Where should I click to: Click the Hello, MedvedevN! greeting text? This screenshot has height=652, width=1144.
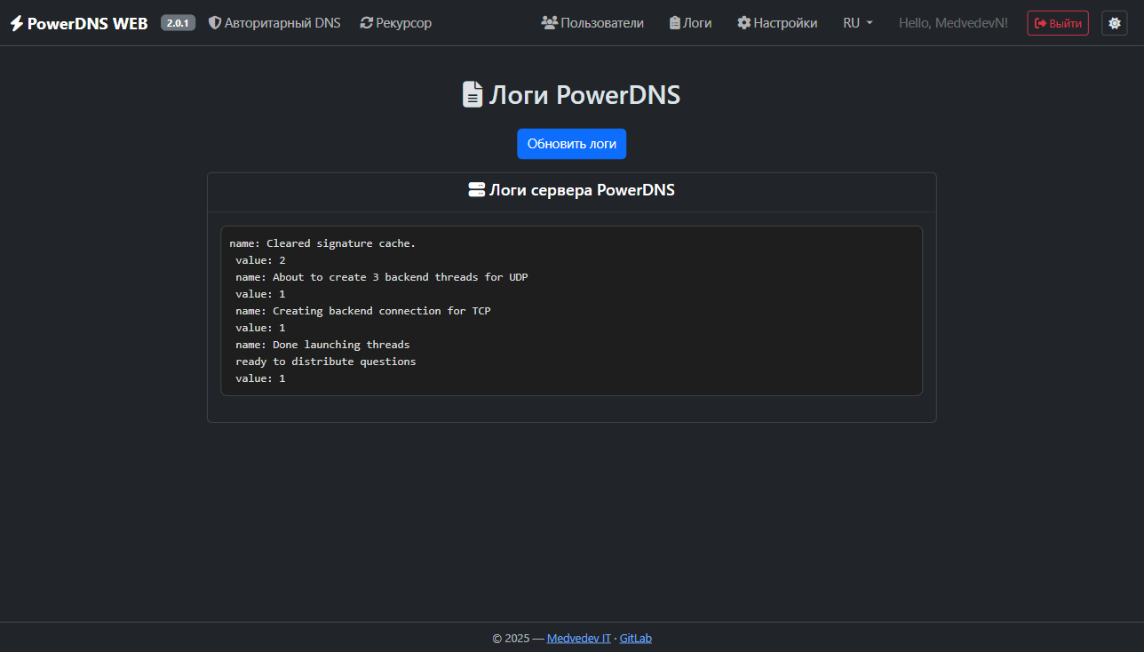tap(953, 23)
